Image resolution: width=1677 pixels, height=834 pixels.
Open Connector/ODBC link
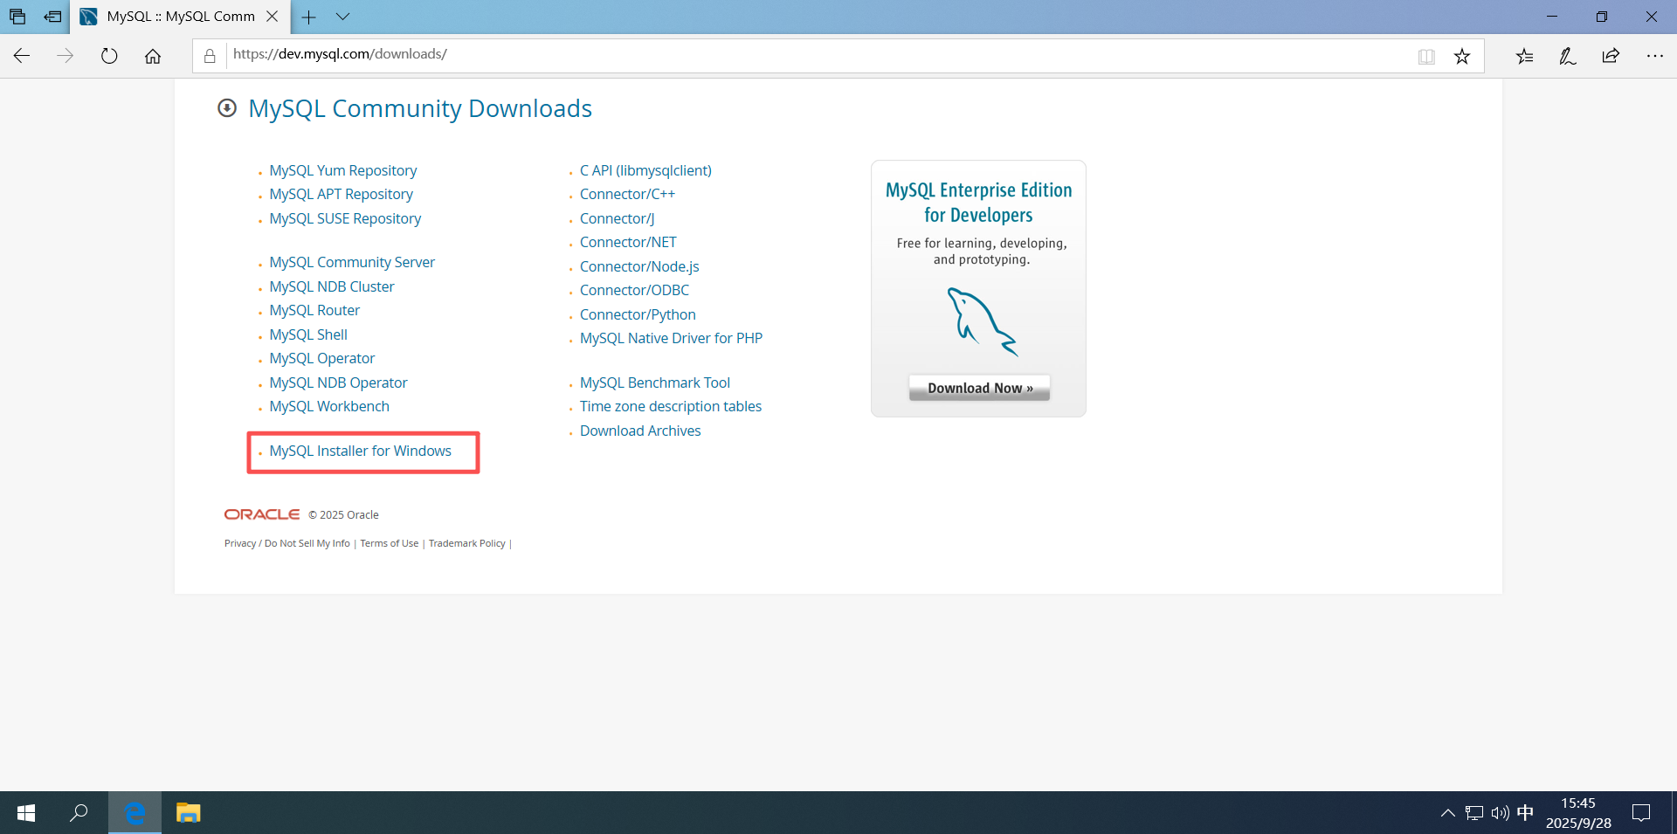click(635, 290)
